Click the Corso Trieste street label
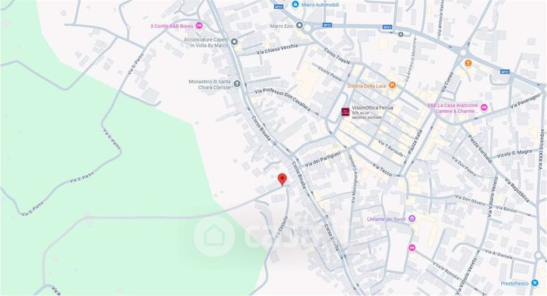The width and height of the screenshot is (547, 296). [337, 56]
